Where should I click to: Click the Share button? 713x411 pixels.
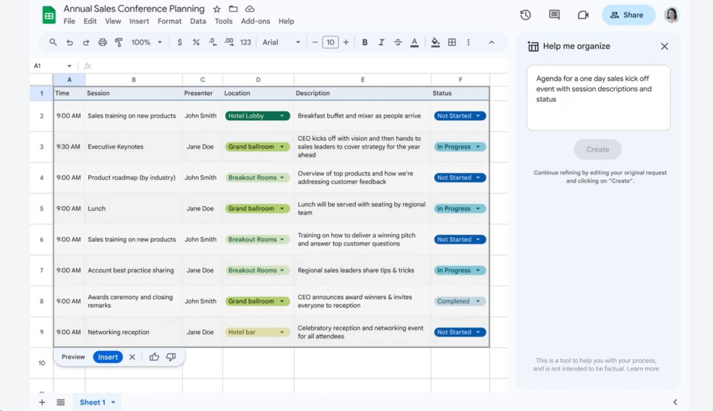pyautogui.click(x=628, y=14)
